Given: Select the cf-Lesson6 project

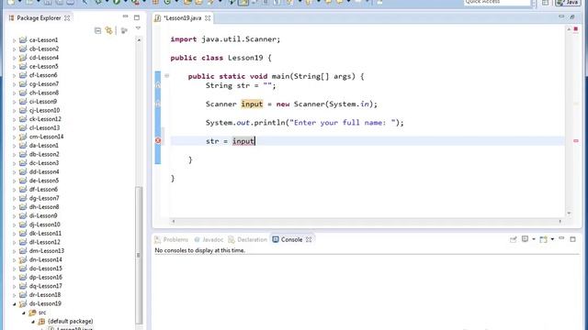Looking at the screenshot, I should click(x=43, y=75).
